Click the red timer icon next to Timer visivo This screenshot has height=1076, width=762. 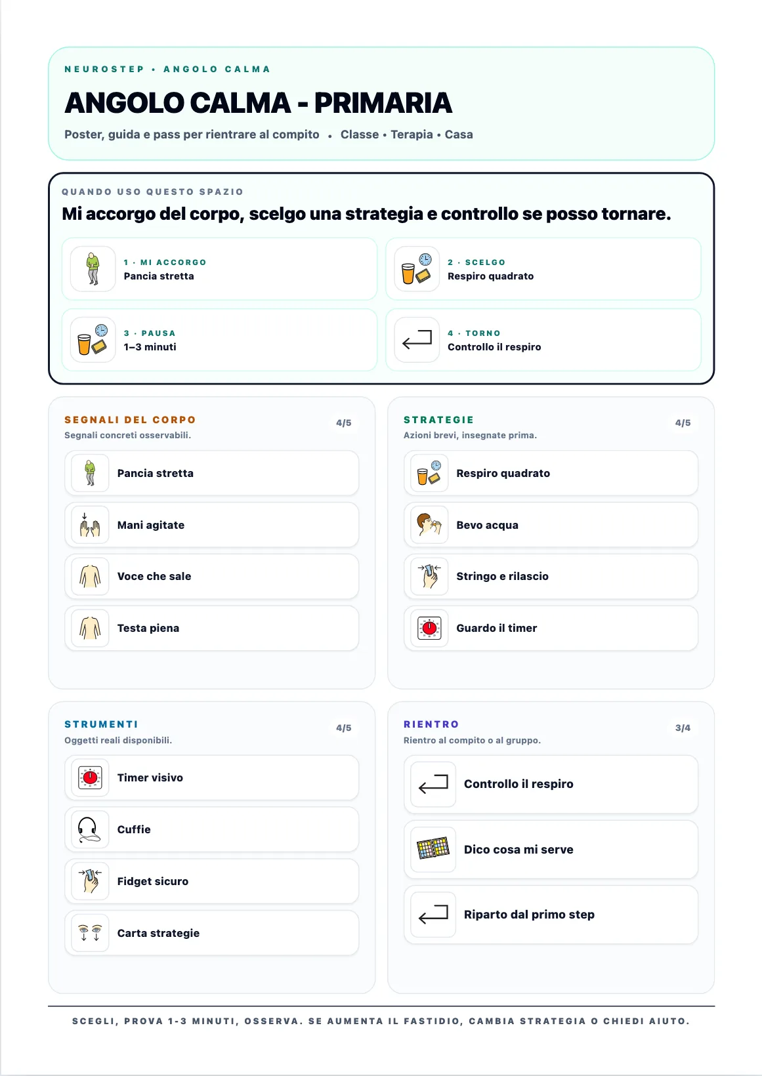click(90, 777)
